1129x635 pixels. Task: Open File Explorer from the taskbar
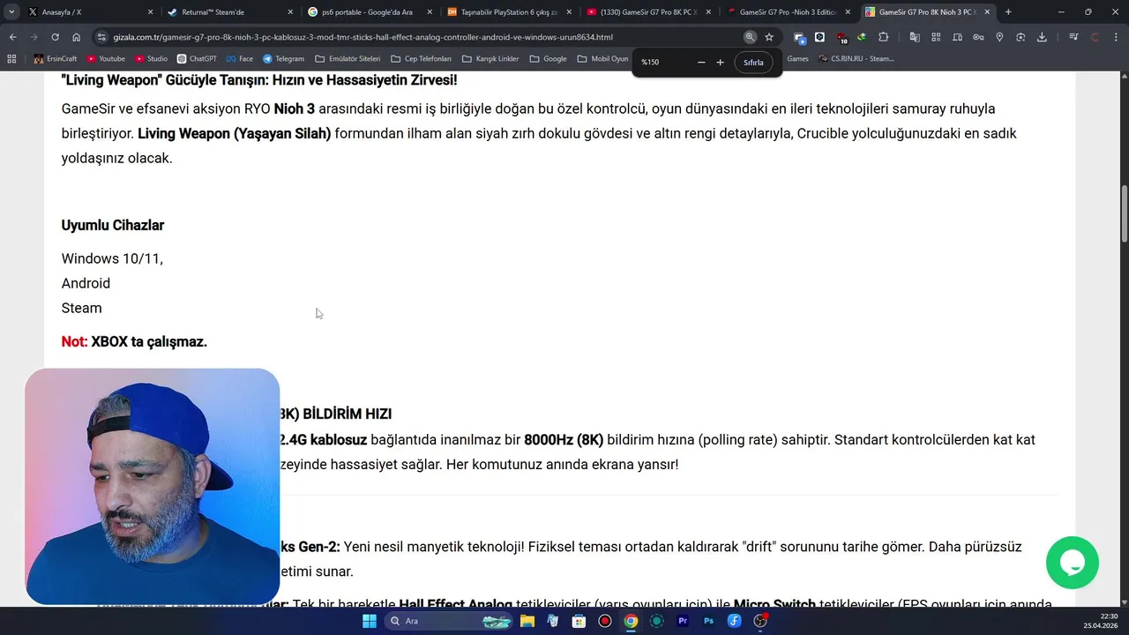(x=527, y=621)
